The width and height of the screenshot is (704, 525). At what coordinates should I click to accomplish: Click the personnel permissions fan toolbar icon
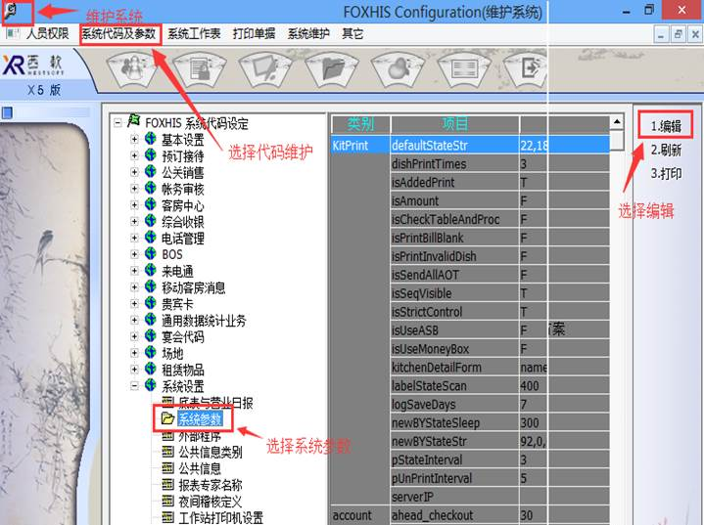point(132,68)
